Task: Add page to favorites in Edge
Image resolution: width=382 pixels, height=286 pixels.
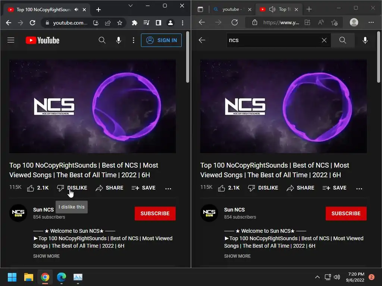Action: tap(335, 23)
